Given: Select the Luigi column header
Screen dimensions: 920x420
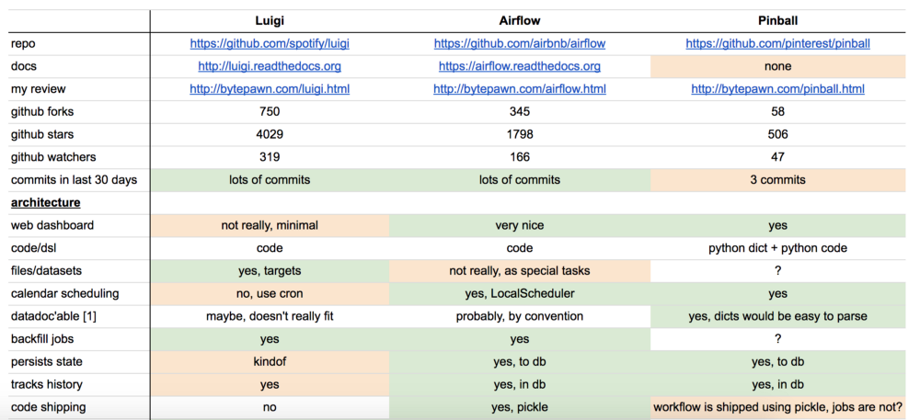Looking at the screenshot, I should 270,21.
